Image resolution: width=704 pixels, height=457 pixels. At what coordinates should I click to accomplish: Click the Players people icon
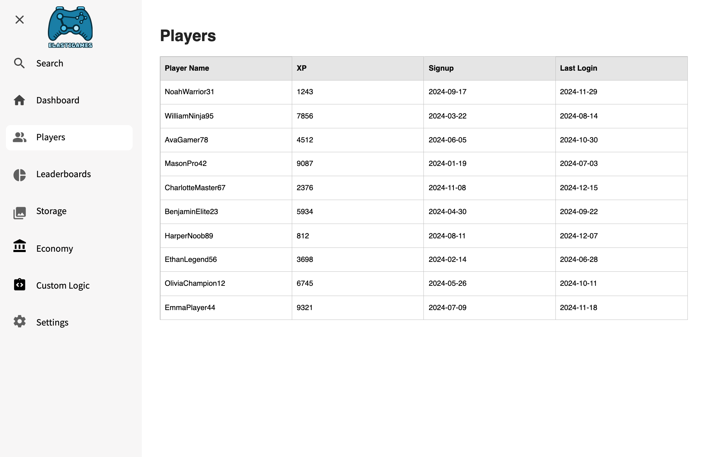point(20,137)
